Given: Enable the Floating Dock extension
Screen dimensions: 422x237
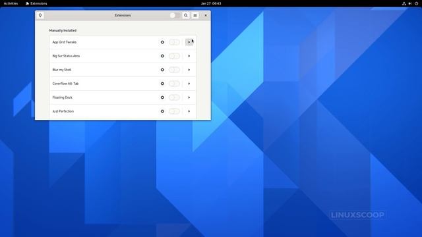Looking at the screenshot, I should (x=174, y=97).
